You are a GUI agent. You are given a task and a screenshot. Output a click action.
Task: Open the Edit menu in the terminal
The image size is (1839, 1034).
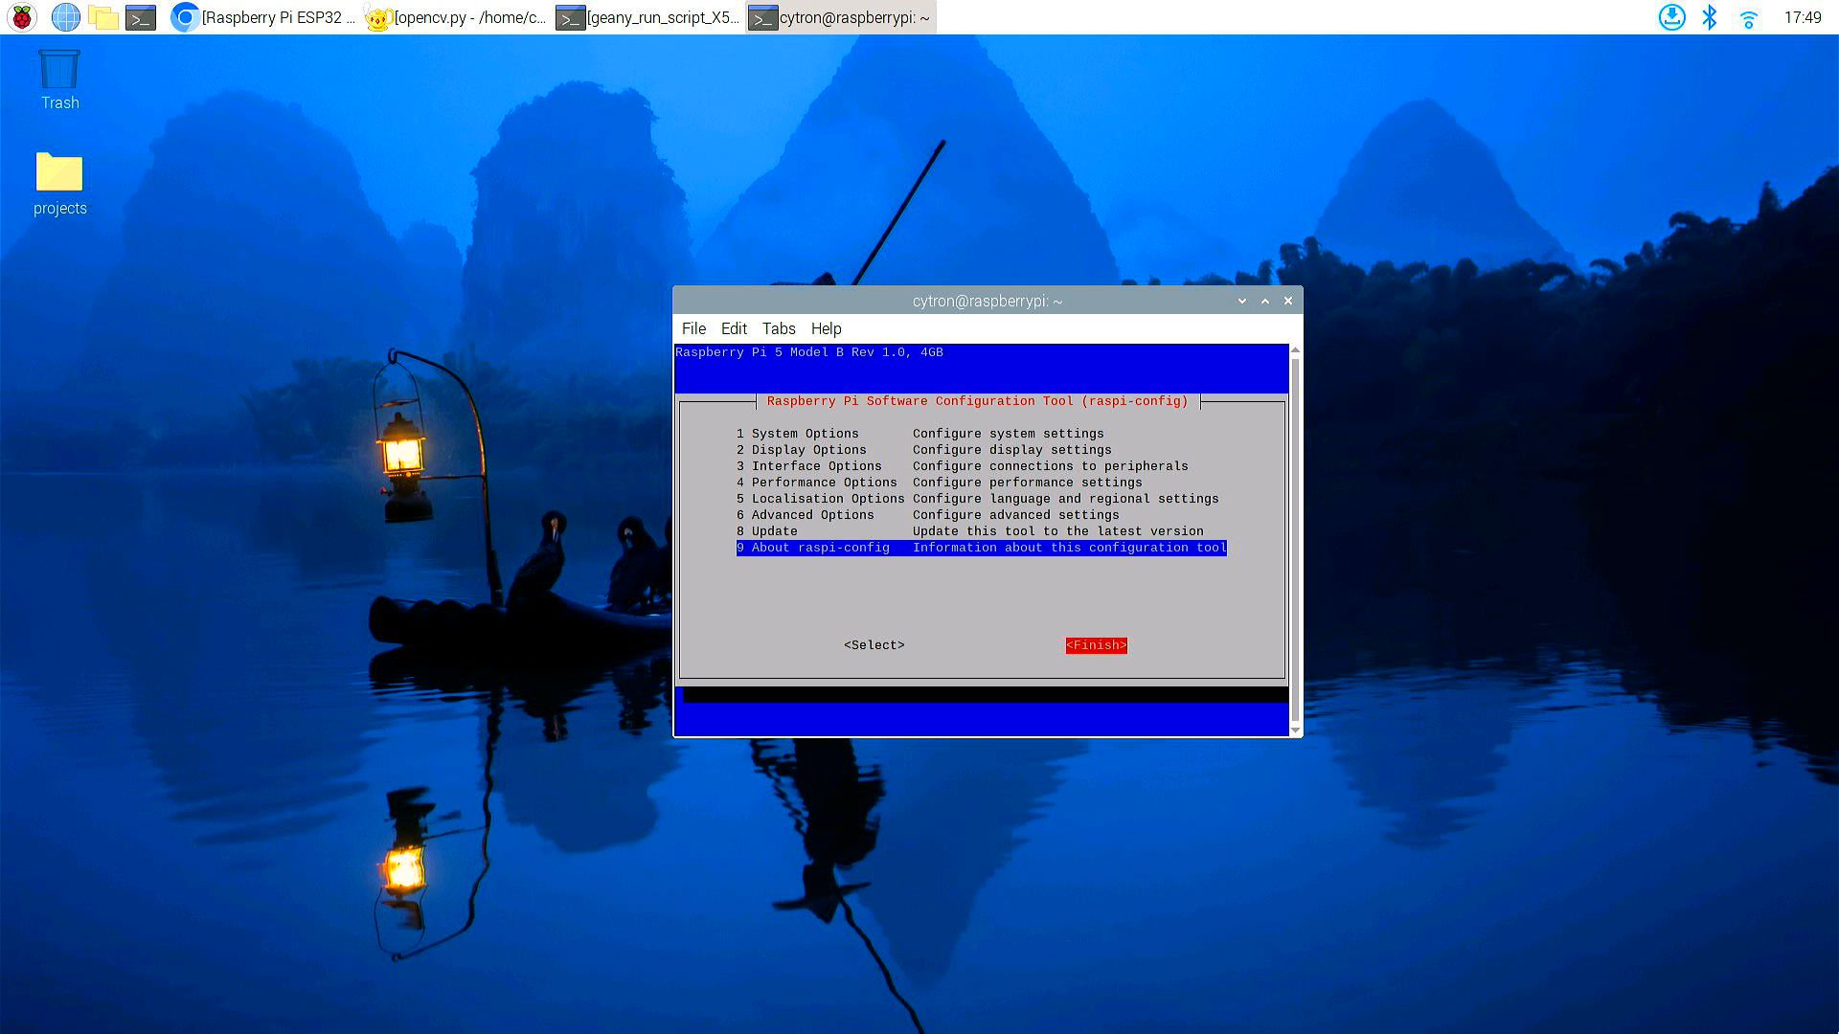pos(733,328)
